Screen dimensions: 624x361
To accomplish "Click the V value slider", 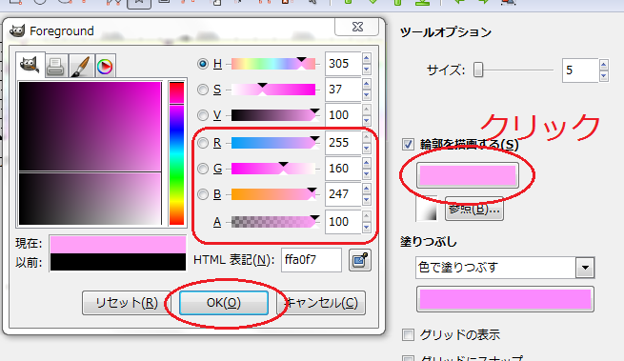I will point(273,115).
